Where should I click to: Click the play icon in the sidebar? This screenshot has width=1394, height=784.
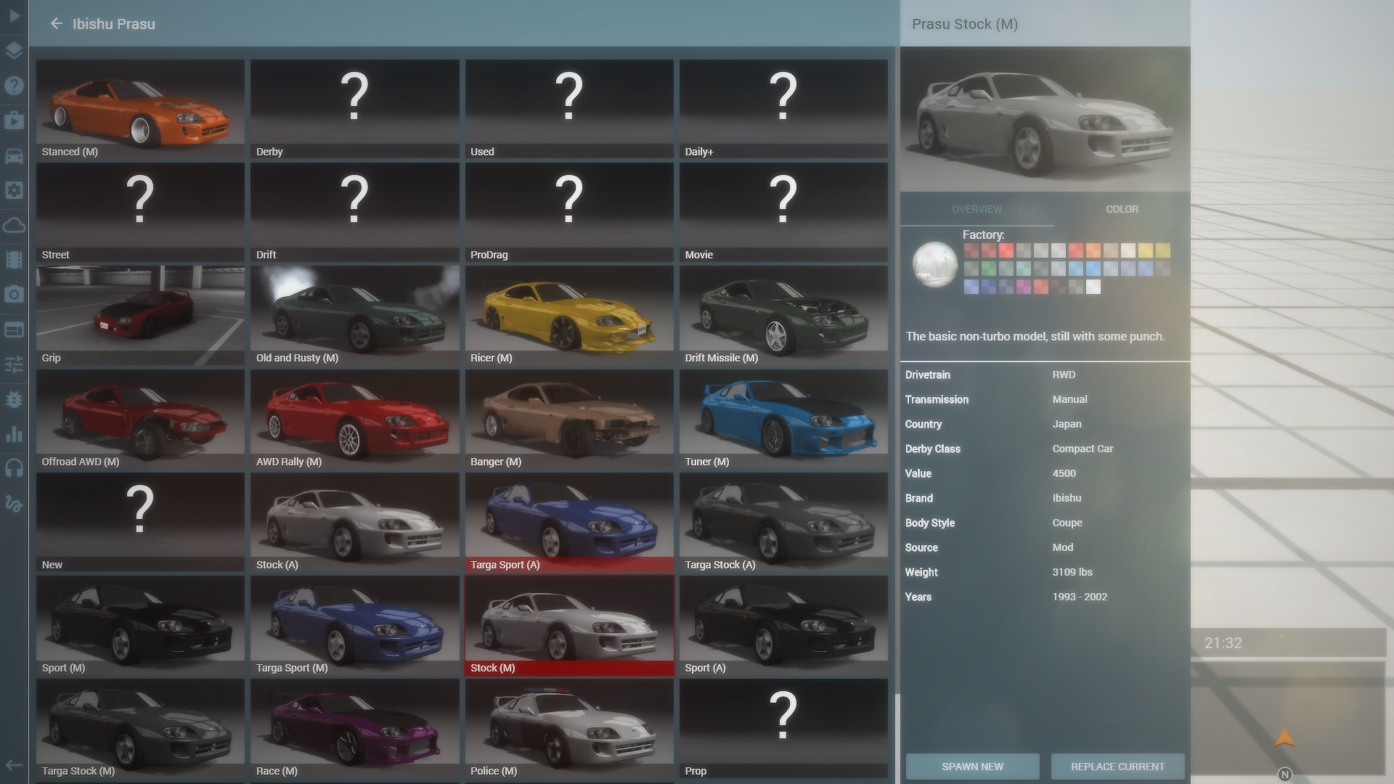point(15,15)
